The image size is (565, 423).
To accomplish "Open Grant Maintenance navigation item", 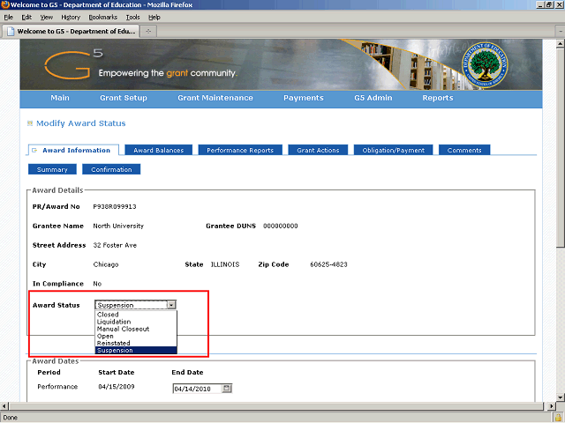I will click(215, 98).
